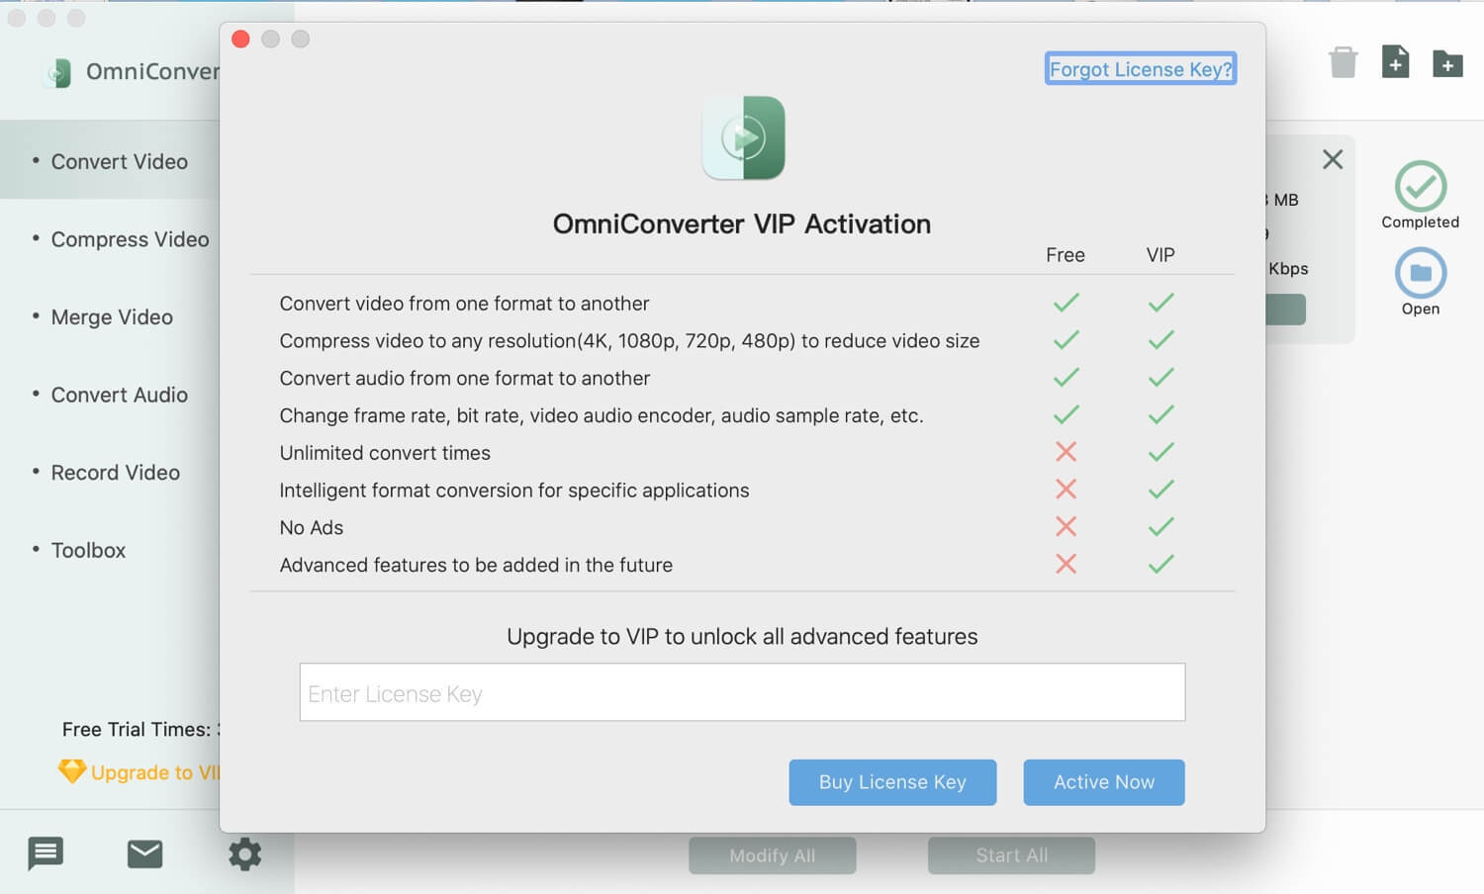Click the Buy License Key button
This screenshot has width=1484, height=894.
tap(892, 782)
